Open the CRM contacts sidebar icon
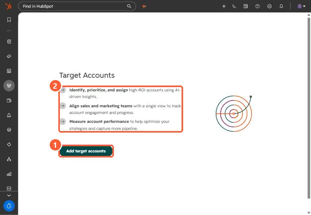Screen dimensions: 311x215 [x=9, y=42]
